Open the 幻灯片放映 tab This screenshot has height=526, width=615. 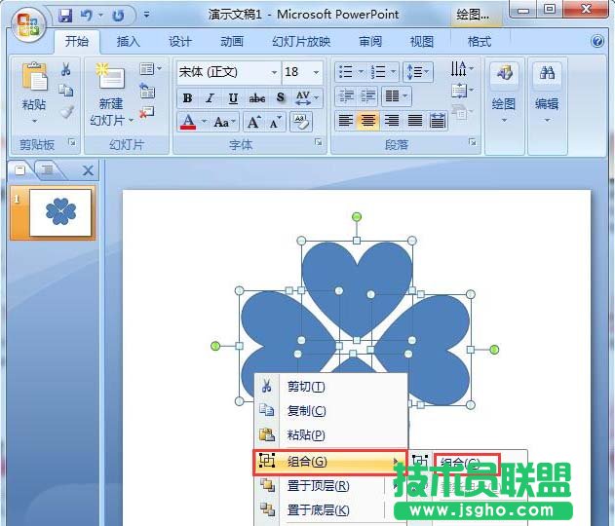[x=301, y=41]
